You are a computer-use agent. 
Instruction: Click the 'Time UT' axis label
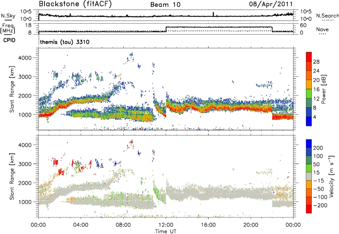coord(166,231)
